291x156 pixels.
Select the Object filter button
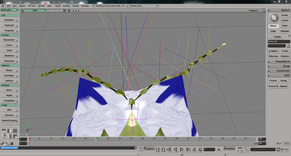273,26
